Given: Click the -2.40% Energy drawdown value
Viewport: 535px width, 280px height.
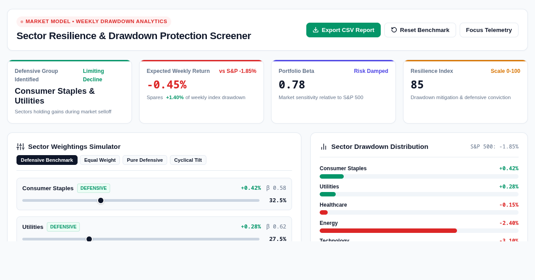Looking at the screenshot, I should point(509,223).
